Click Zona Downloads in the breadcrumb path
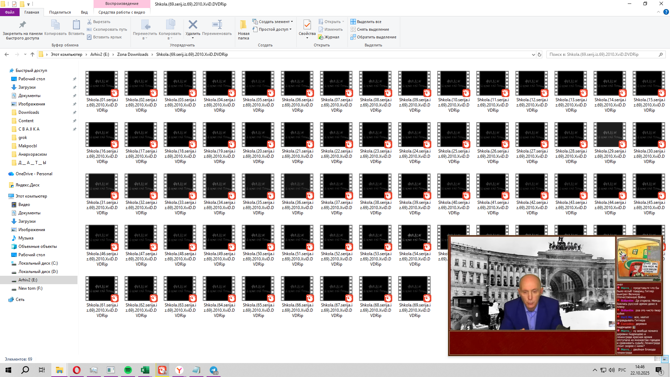 [x=133, y=54]
